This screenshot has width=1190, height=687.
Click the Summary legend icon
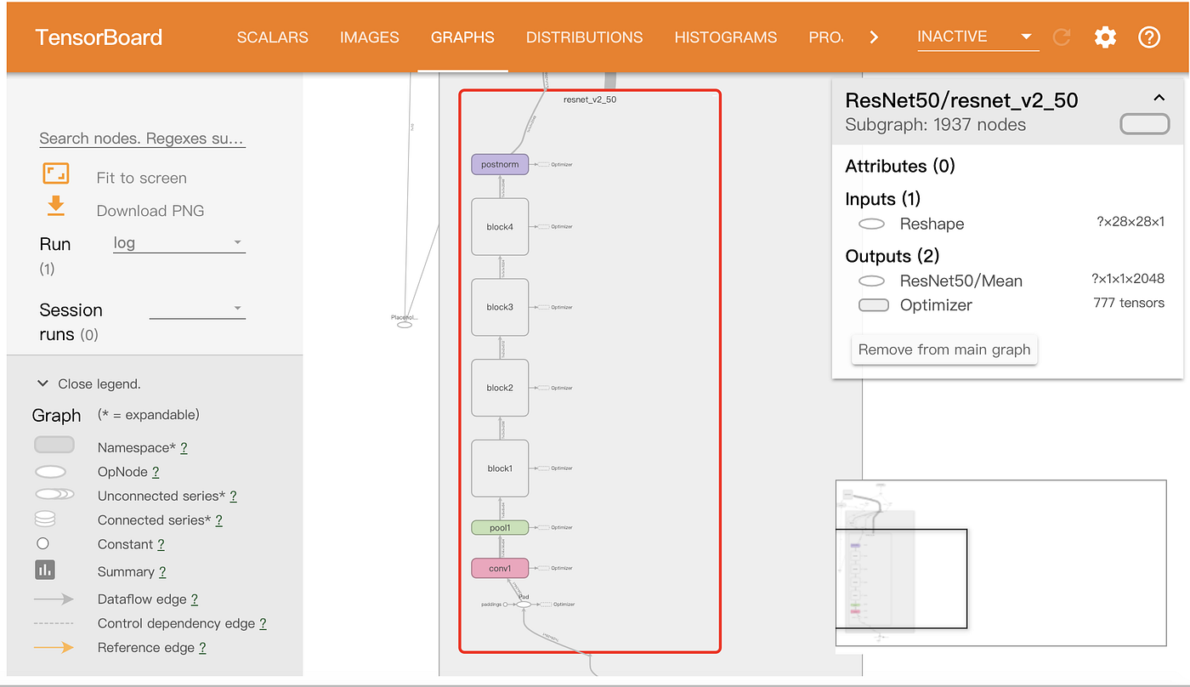[x=44, y=570]
